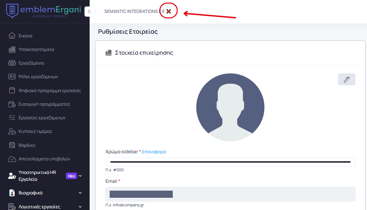Expand the Λογιστικές εργασίες section
This screenshot has width=367, height=210.
point(80,207)
